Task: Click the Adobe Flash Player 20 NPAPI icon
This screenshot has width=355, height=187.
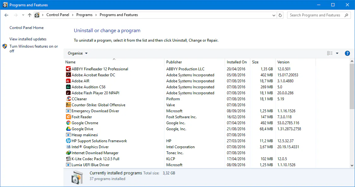Action: coord(68,93)
